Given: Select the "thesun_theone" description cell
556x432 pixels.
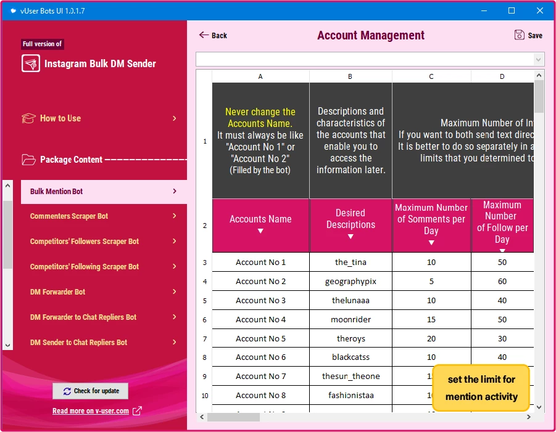Looking at the screenshot, I should click(x=351, y=377).
